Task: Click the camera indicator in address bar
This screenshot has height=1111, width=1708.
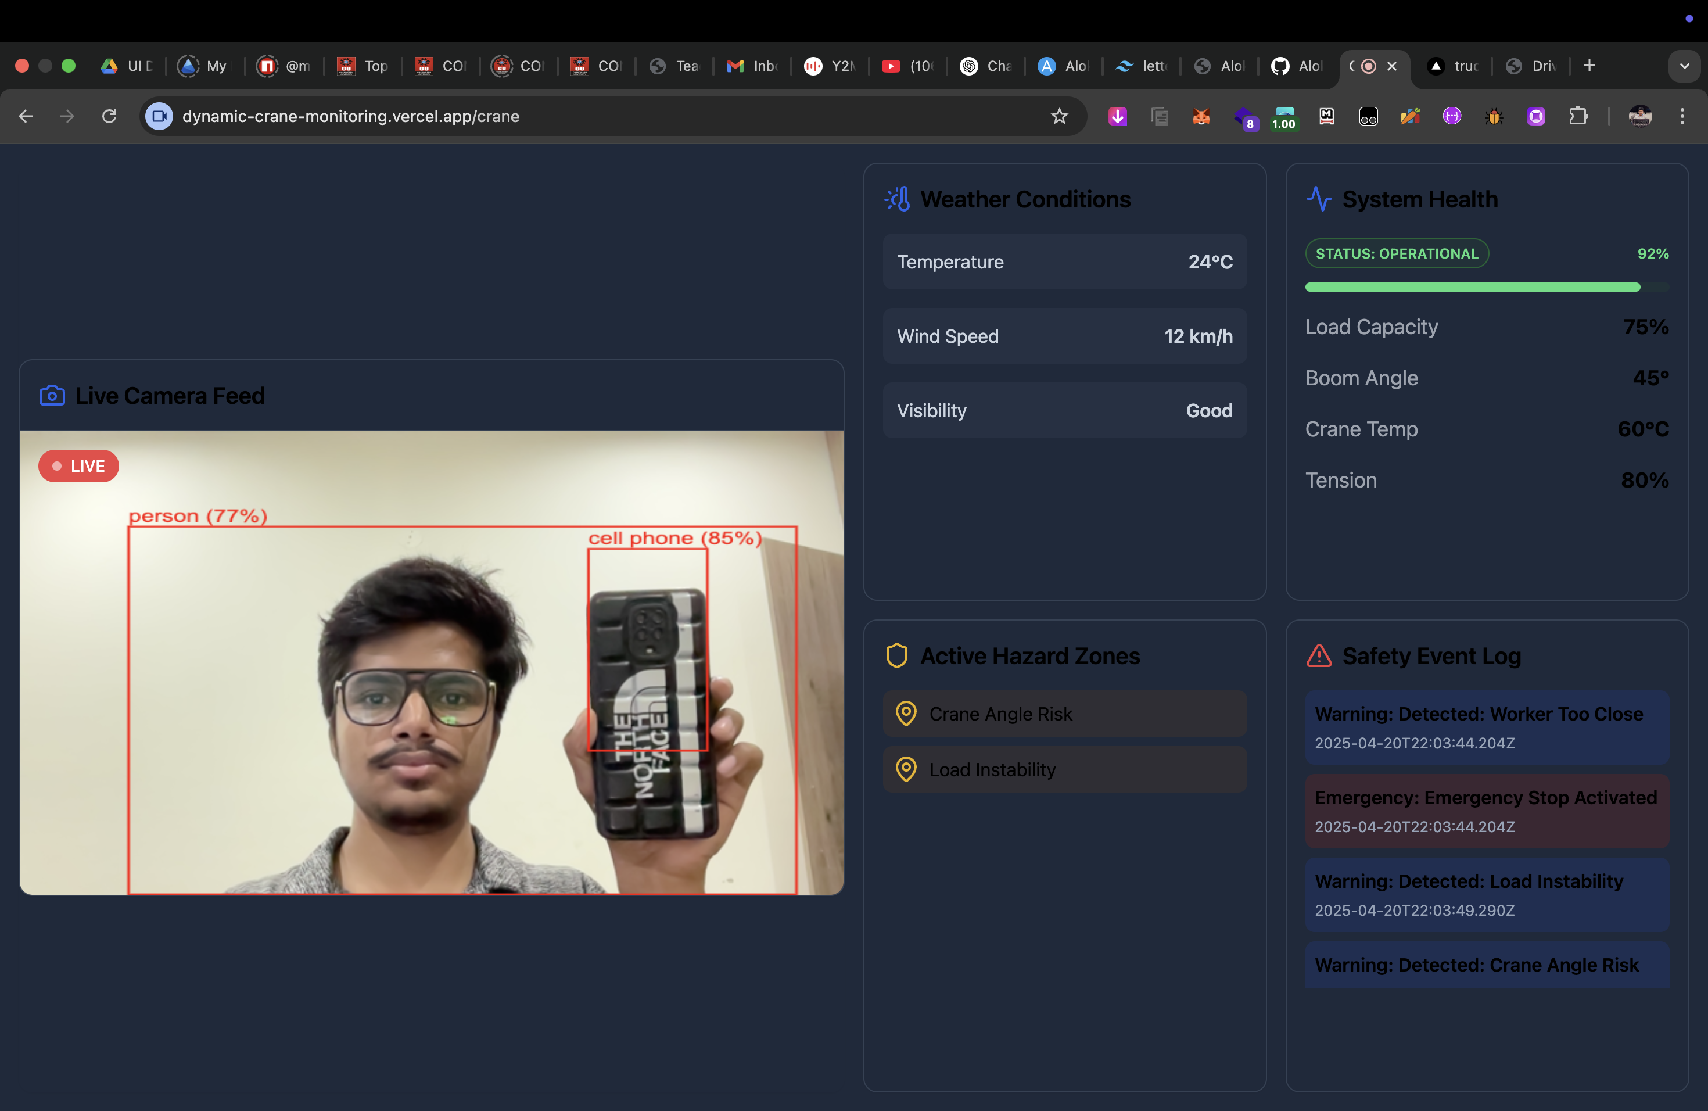Action: (159, 116)
